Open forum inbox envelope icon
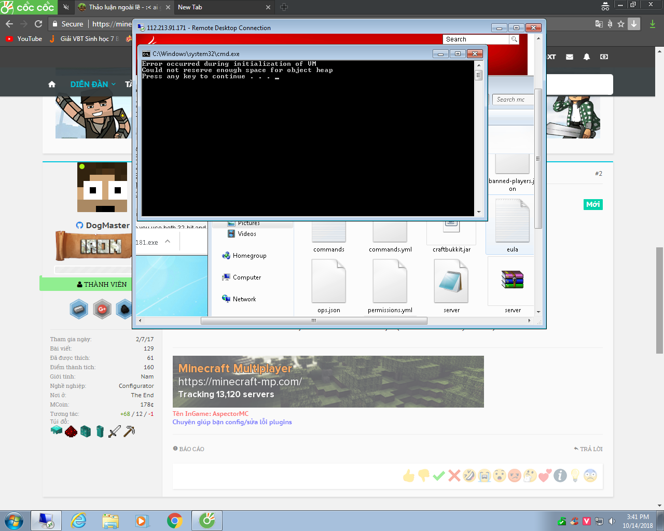Image resolution: width=664 pixels, height=531 pixels. [570, 57]
